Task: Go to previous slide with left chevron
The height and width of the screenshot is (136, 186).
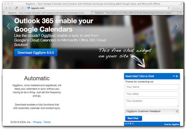Action: pos(8,26)
